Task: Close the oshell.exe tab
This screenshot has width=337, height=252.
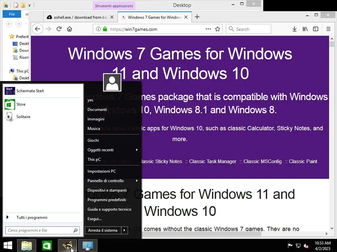Action: click(x=112, y=17)
